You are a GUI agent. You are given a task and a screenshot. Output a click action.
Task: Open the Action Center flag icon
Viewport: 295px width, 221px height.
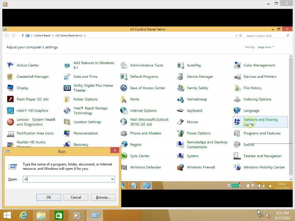click(x=10, y=65)
